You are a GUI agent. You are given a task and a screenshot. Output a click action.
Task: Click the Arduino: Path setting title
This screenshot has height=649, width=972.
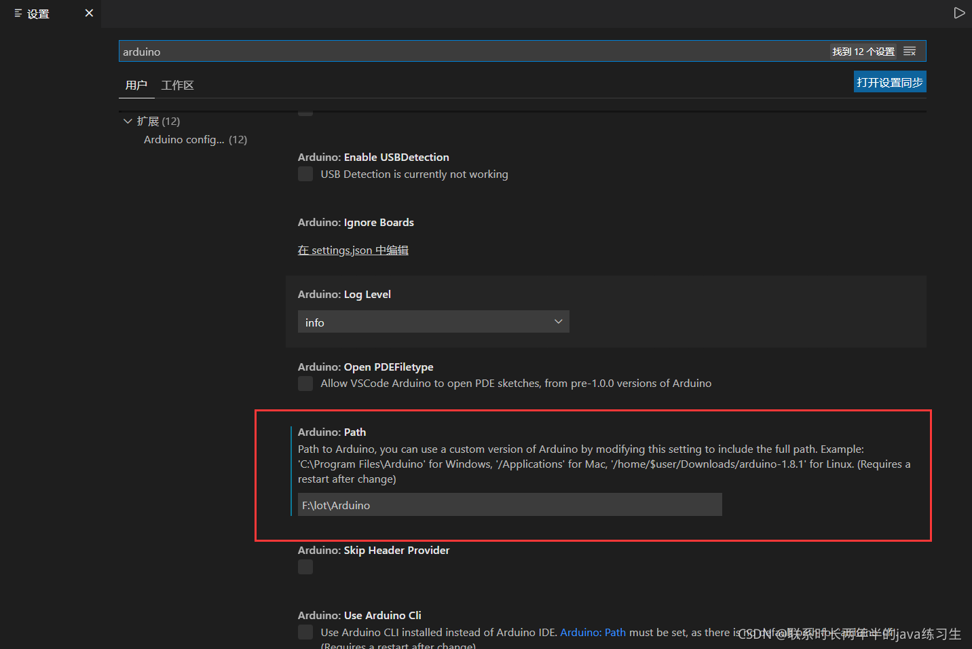[x=332, y=432]
